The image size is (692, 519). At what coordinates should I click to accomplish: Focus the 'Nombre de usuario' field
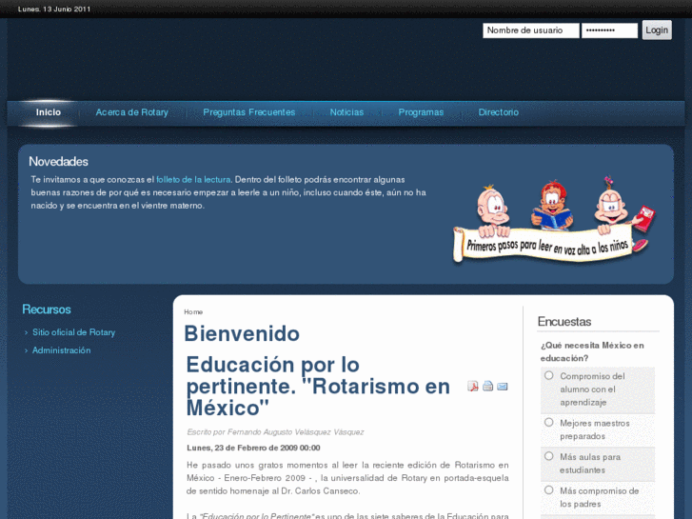(x=531, y=30)
